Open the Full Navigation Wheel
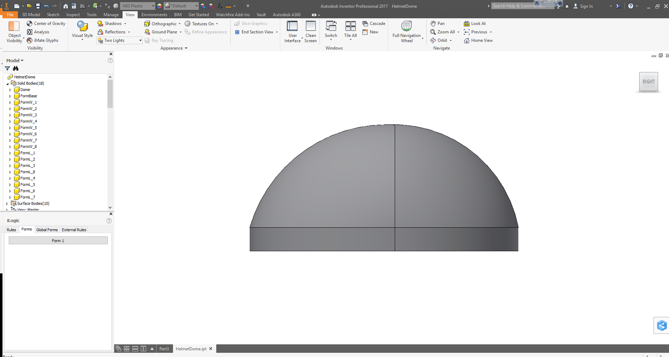Viewport: 669px width, 357px height. tap(407, 32)
